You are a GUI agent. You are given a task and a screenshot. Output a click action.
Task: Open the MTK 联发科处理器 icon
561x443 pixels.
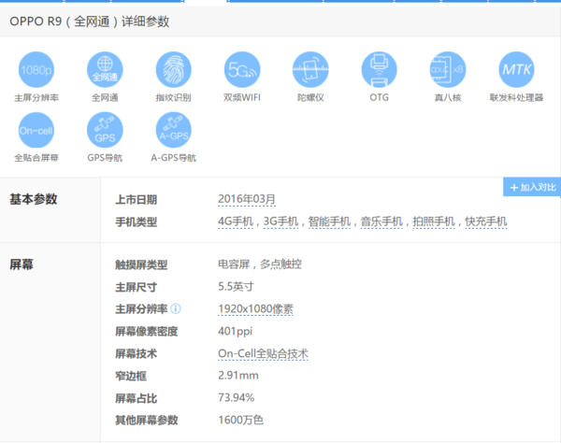point(516,69)
